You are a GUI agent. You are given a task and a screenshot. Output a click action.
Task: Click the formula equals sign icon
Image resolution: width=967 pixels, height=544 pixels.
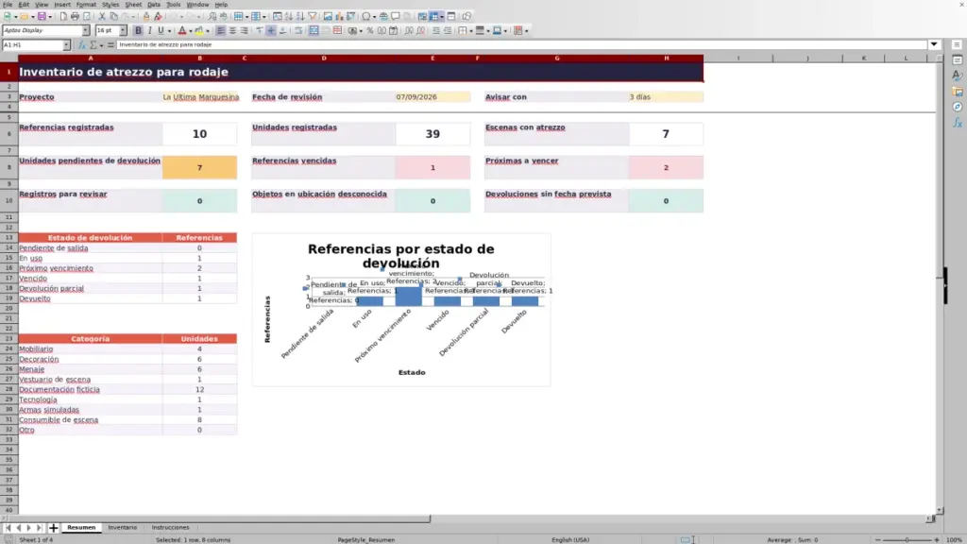coord(110,45)
